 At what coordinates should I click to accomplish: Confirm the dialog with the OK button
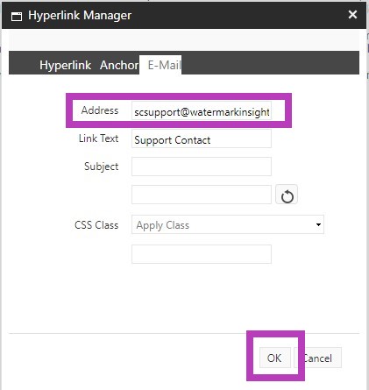coord(274,358)
